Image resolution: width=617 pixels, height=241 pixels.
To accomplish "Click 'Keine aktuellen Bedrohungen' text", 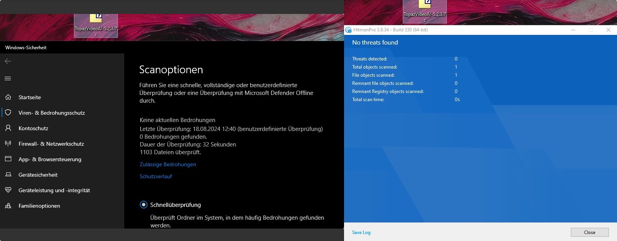I will coord(177,120).
